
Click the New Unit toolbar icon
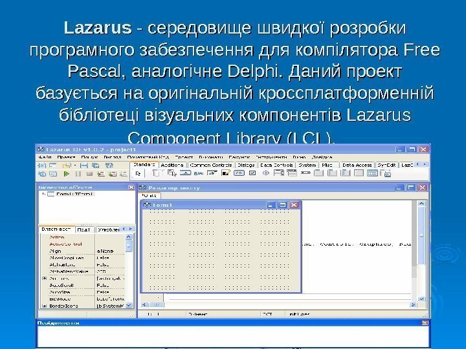tap(42, 165)
